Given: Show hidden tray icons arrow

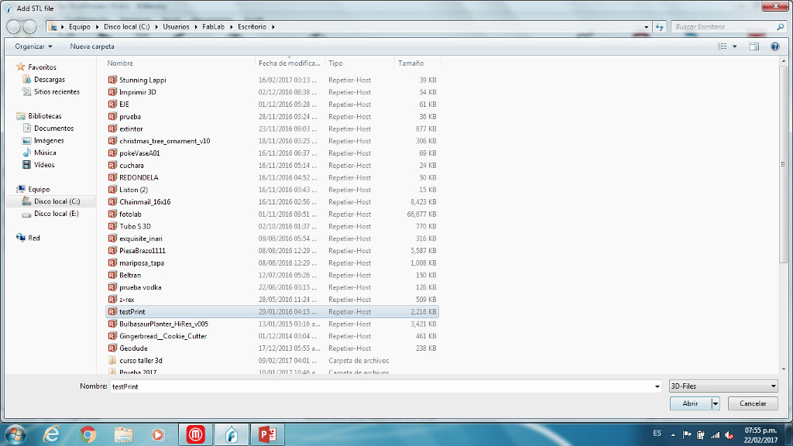Looking at the screenshot, I should tap(673, 435).
